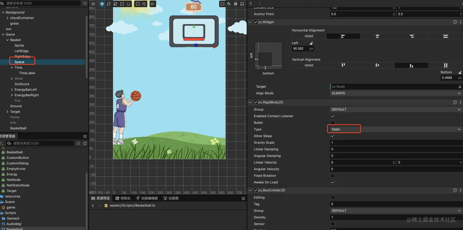Click the hierarchy list-collapse icon
The image size is (463, 230).
click(85, 3)
